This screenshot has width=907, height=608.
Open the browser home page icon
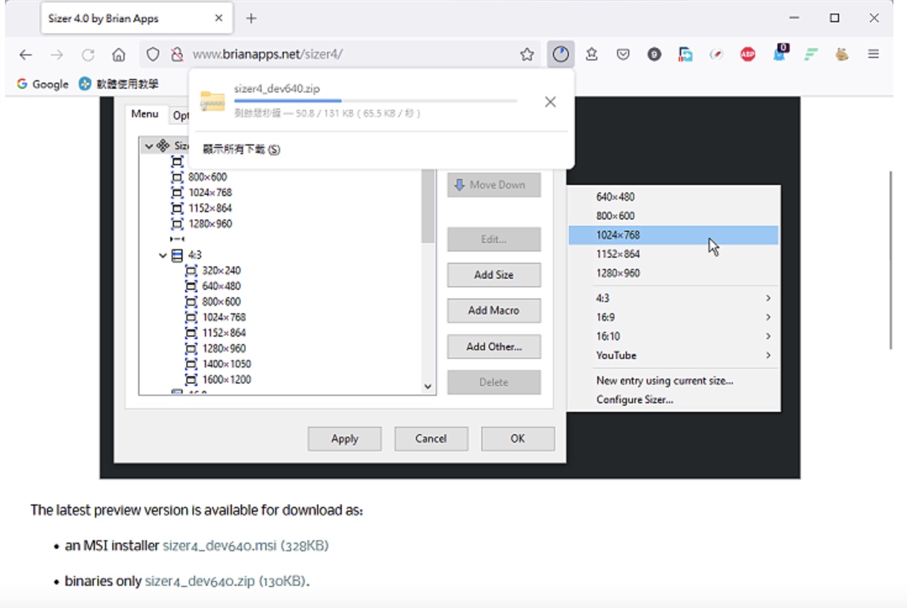(118, 55)
